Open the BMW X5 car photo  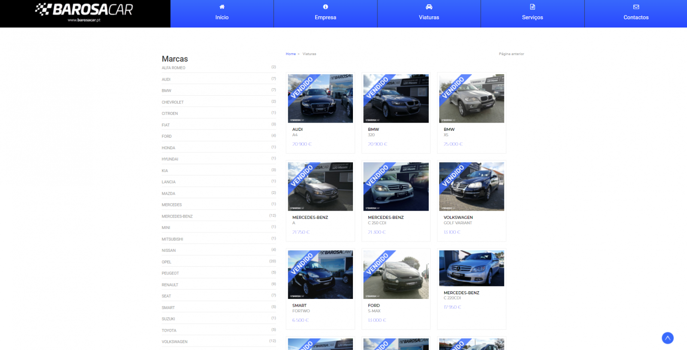[x=471, y=99]
